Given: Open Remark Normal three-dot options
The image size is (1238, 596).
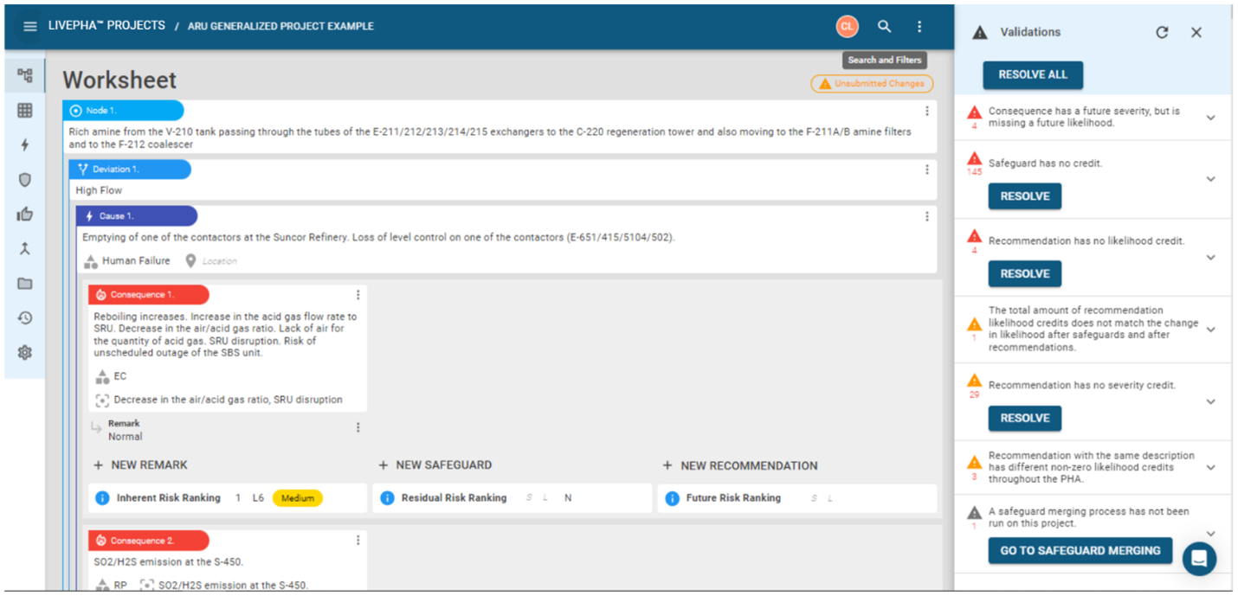Looking at the screenshot, I should point(358,427).
